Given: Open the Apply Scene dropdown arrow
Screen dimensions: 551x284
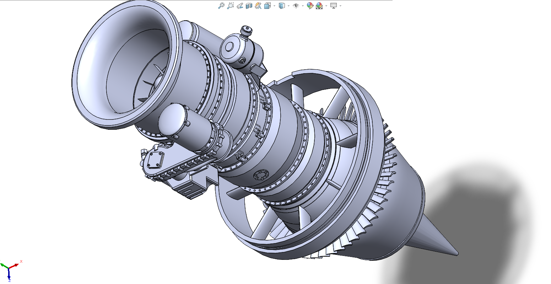Looking at the screenshot, I should tap(326, 6).
